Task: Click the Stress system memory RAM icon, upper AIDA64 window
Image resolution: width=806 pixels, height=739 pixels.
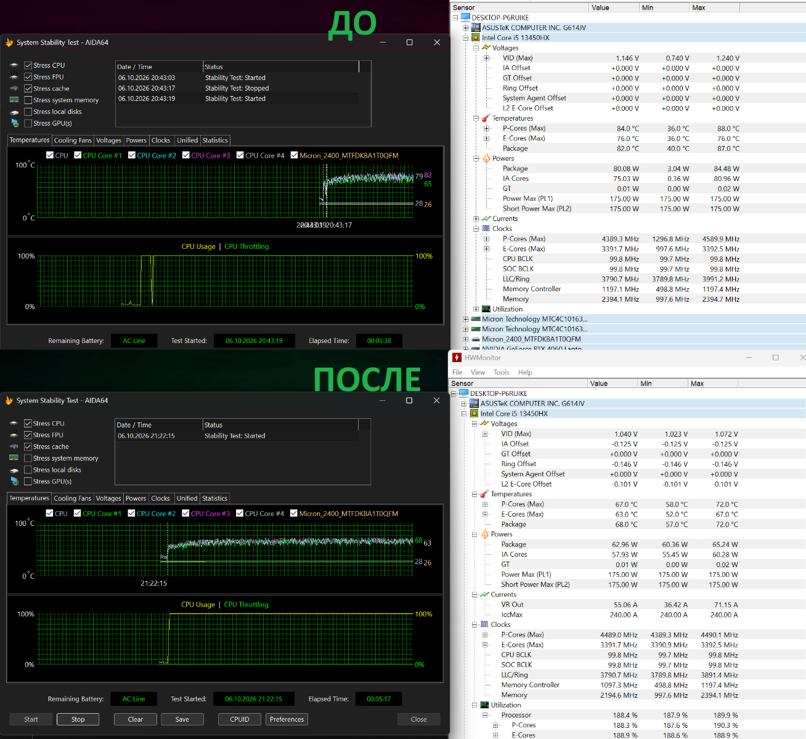Action: tap(14, 100)
